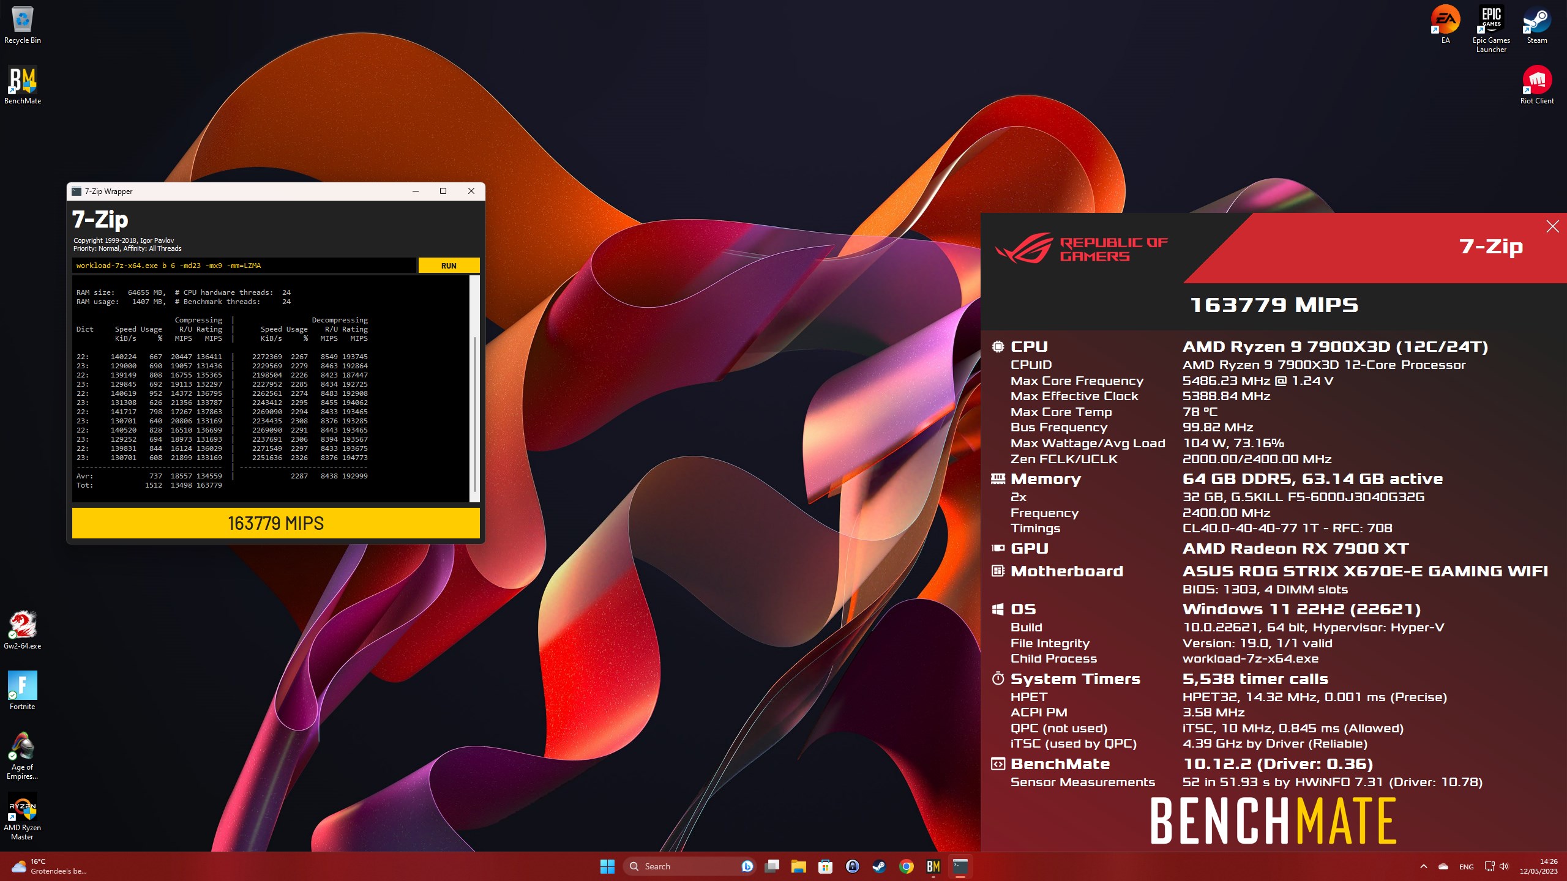1567x881 pixels.
Task: Launch EA app desktop shortcut
Action: (1445, 25)
